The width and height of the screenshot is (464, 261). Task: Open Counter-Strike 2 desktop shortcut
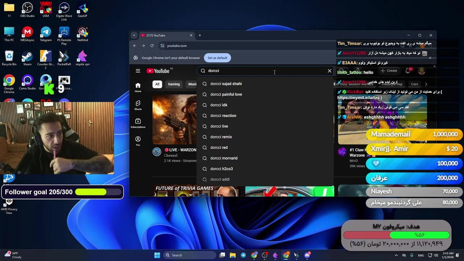click(x=46, y=60)
